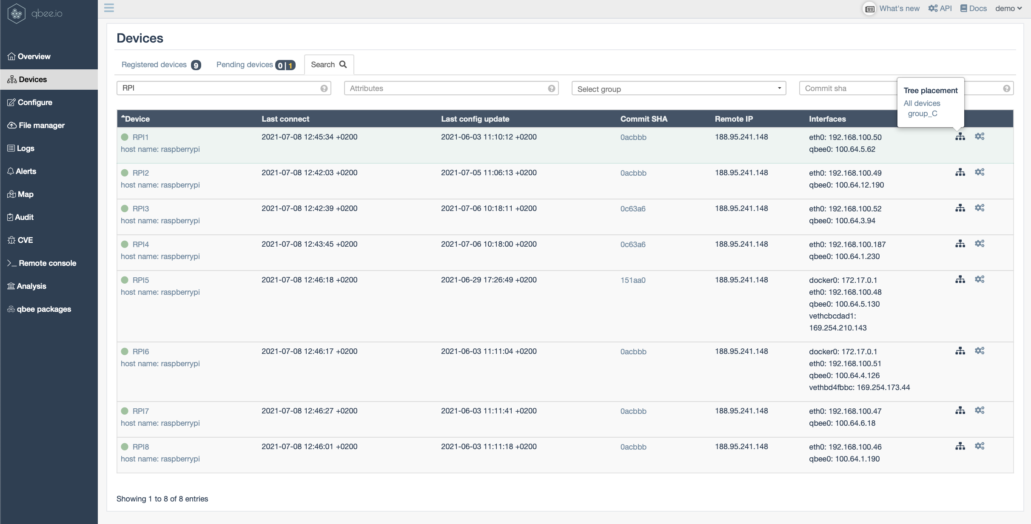The height and width of the screenshot is (524, 1031).
Task: Open settings gear icon for RPI8
Action: coord(980,445)
